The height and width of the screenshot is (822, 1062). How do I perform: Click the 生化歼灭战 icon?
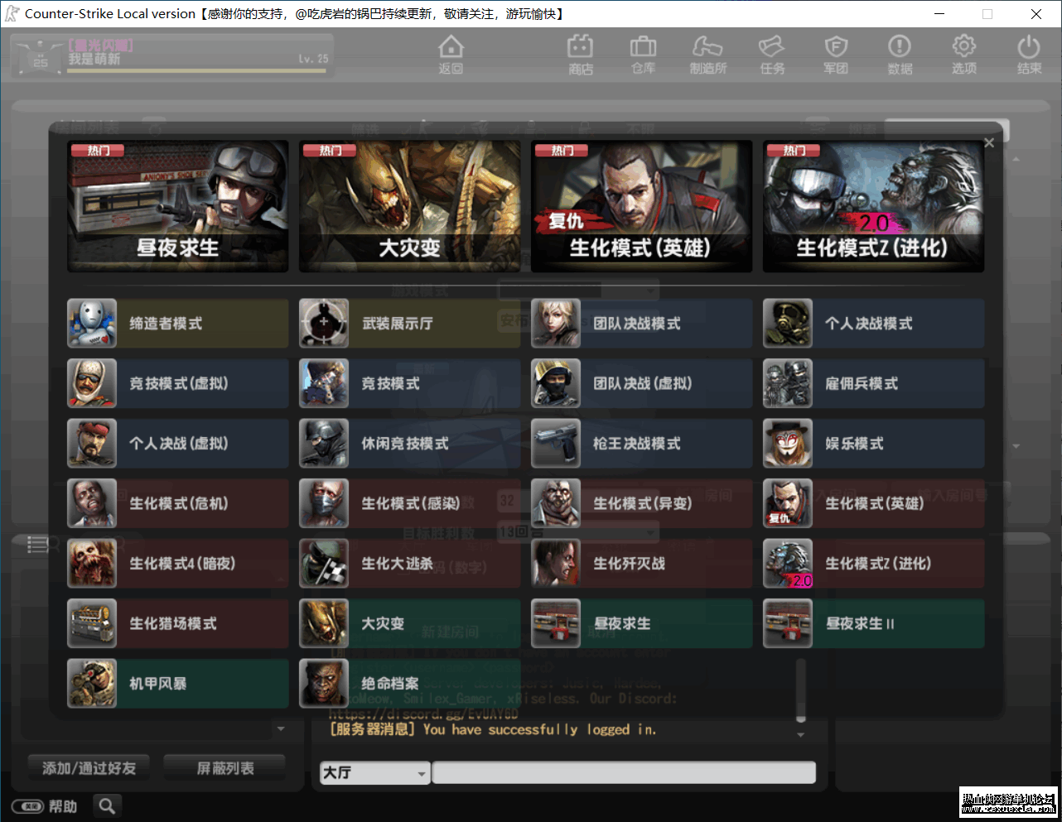click(x=556, y=564)
